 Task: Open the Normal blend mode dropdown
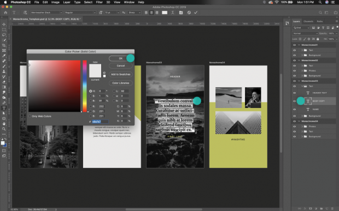305,33
